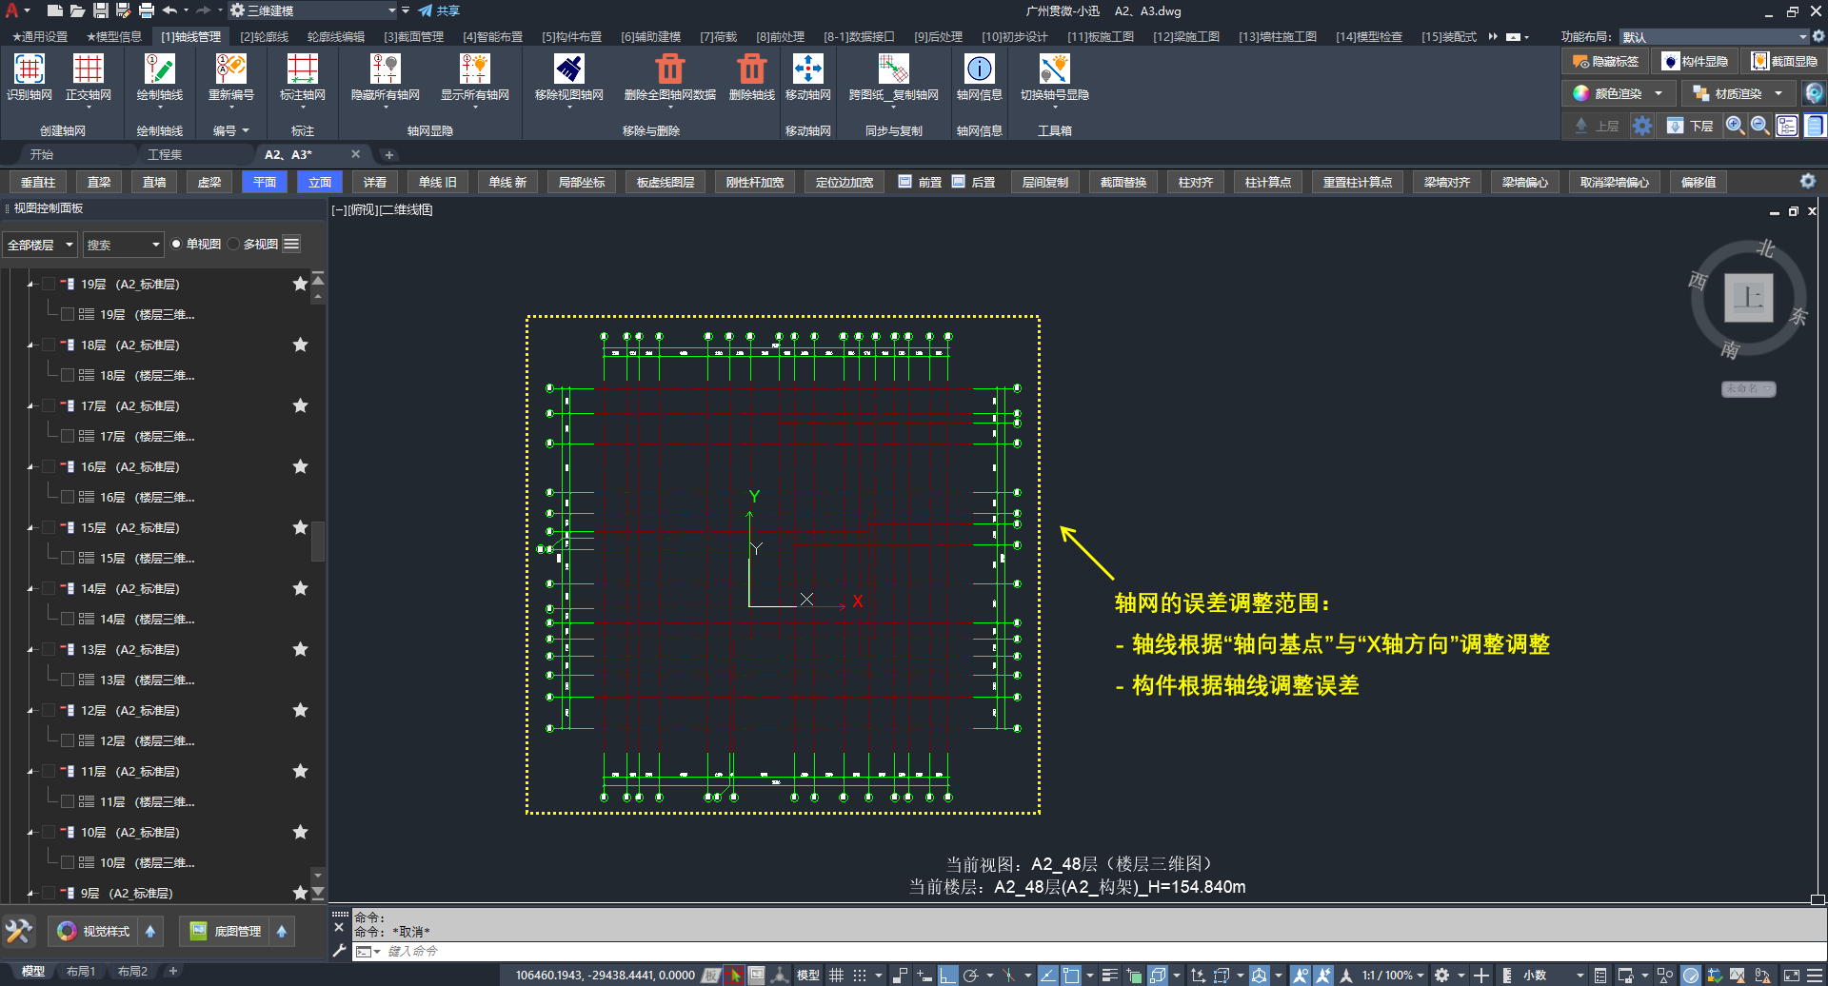Click the 删除全图轴网数据 trash icon
Screen dimensions: 1828x986
[669, 69]
